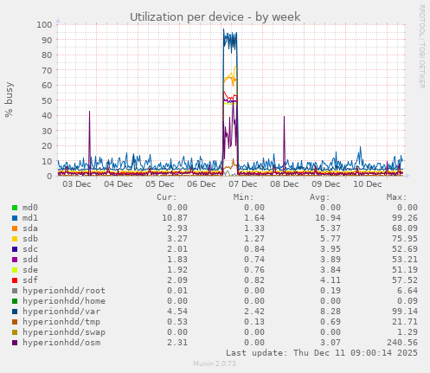430x373 pixels.
Task: Click the chart title 'Utilization per device - by week'
Action: (x=215, y=17)
